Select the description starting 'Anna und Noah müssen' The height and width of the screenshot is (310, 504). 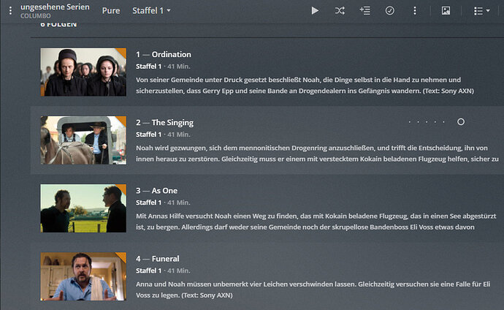pyautogui.click(x=313, y=290)
